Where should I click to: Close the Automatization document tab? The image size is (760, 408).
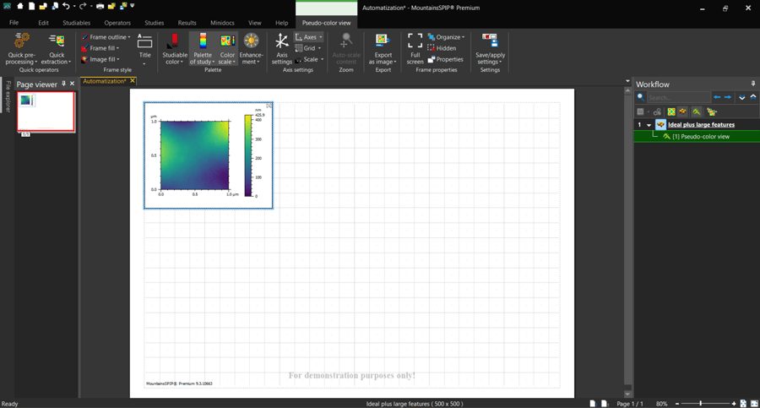tap(133, 81)
